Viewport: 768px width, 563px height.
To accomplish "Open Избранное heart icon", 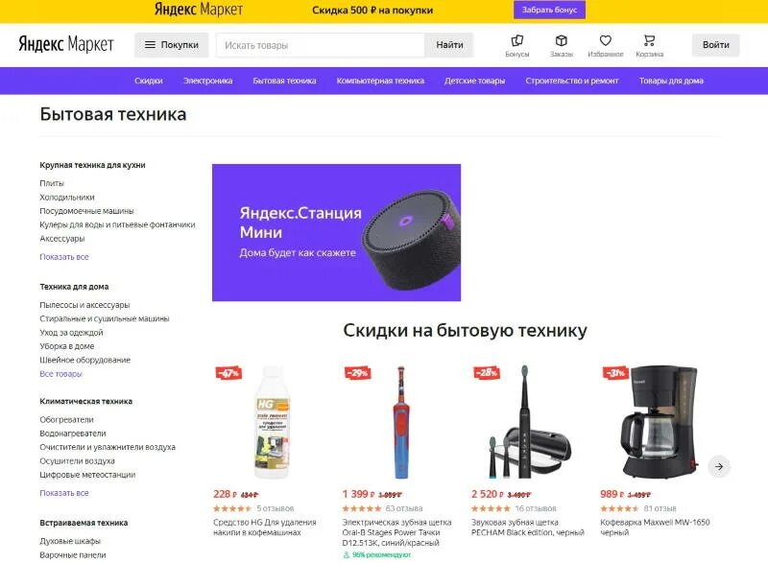I will pos(606,40).
